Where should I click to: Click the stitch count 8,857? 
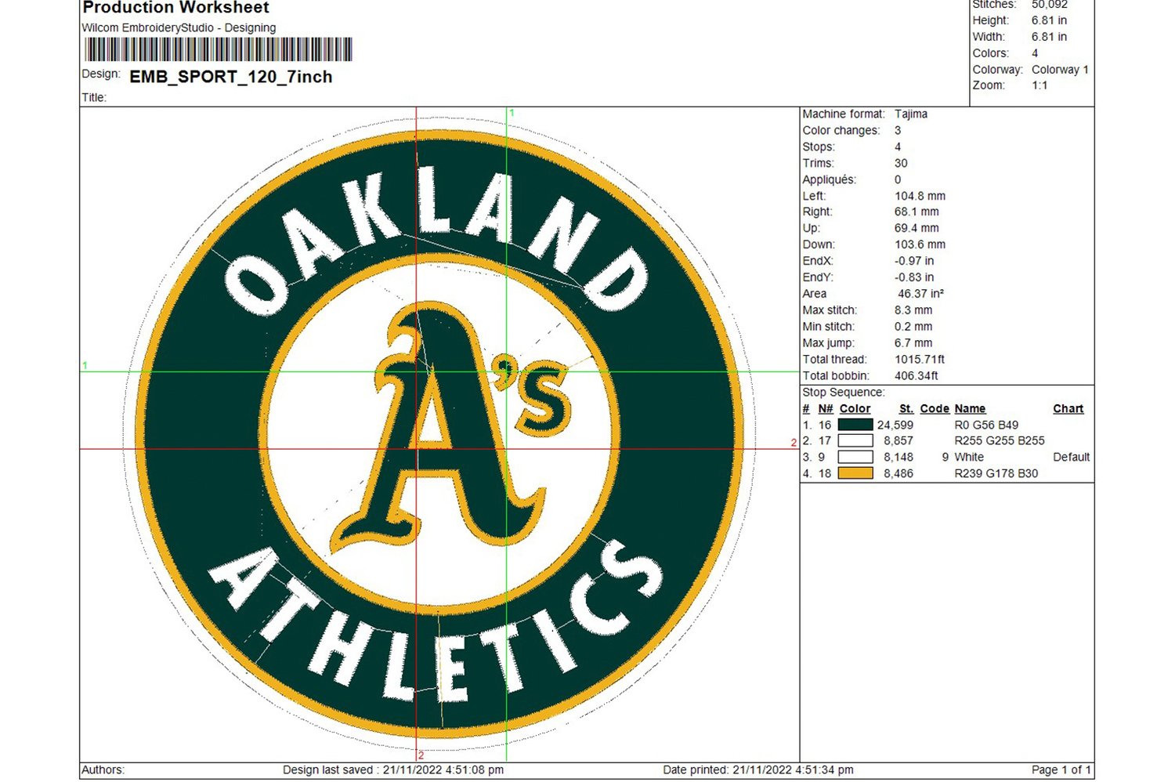click(x=898, y=441)
